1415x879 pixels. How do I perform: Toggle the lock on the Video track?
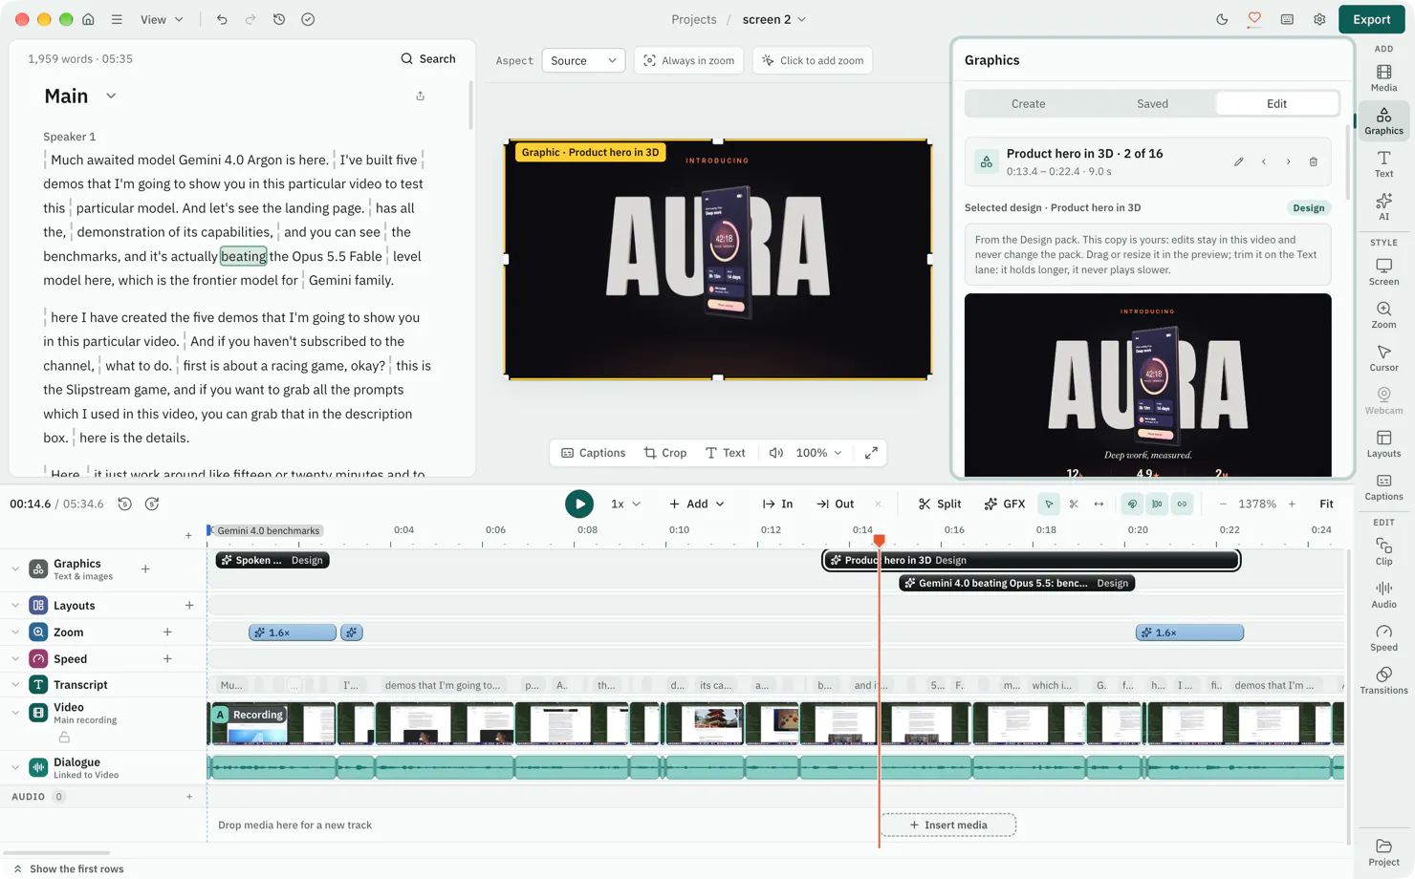pyautogui.click(x=64, y=737)
